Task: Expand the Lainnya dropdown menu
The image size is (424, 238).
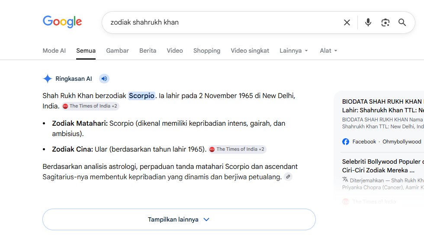Action: tap(294, 51)
